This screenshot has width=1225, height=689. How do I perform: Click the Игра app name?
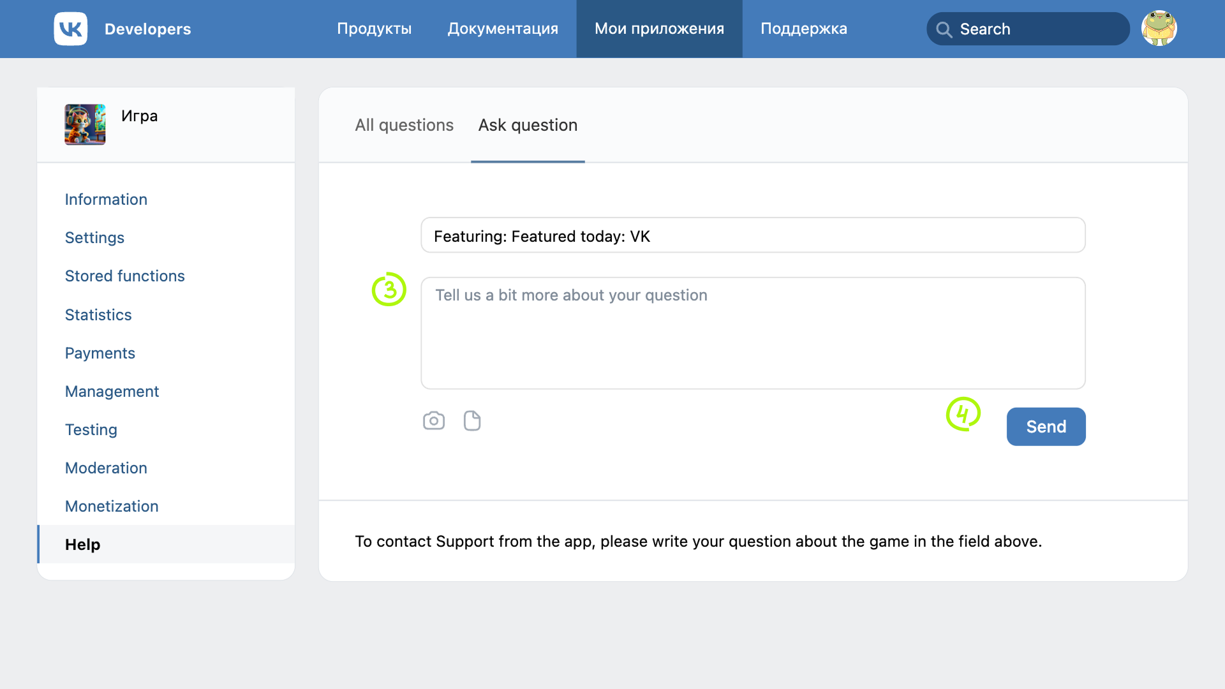tap(140, 116)
